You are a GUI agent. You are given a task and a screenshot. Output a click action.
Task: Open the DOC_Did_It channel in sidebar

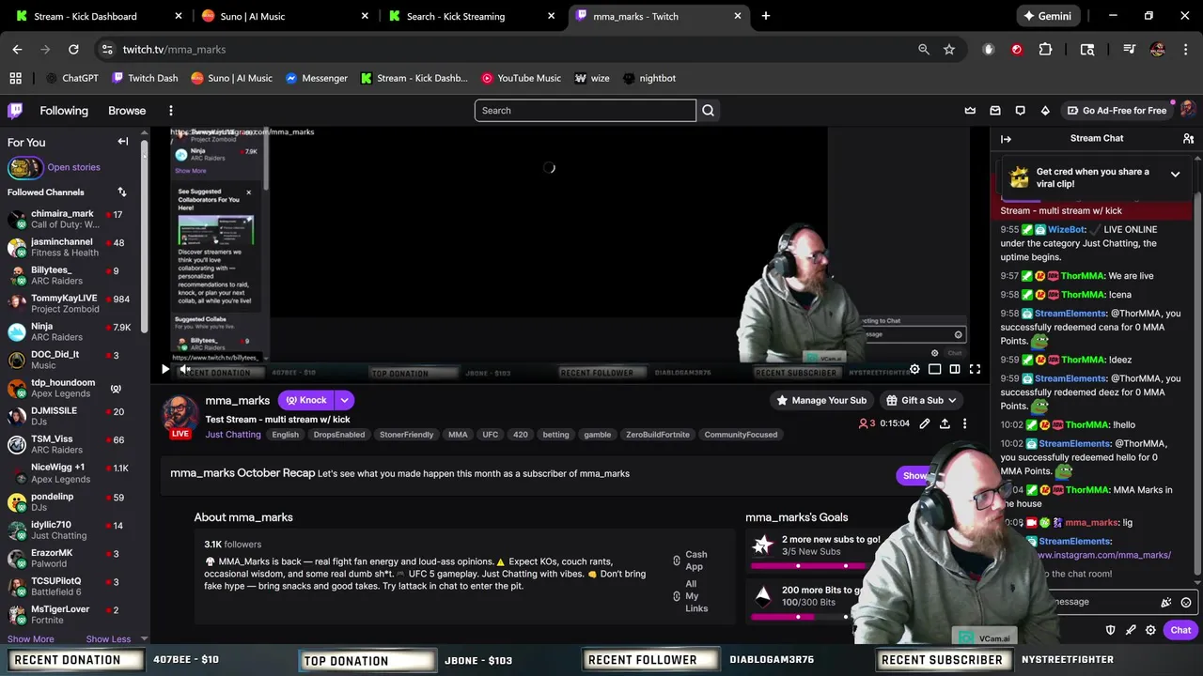click(x=73, y=360)
